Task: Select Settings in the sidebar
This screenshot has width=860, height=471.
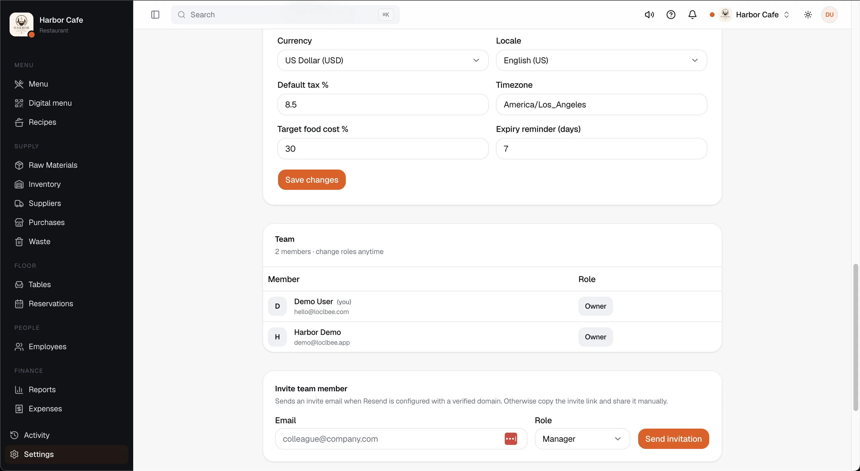Action: [66, 454]
